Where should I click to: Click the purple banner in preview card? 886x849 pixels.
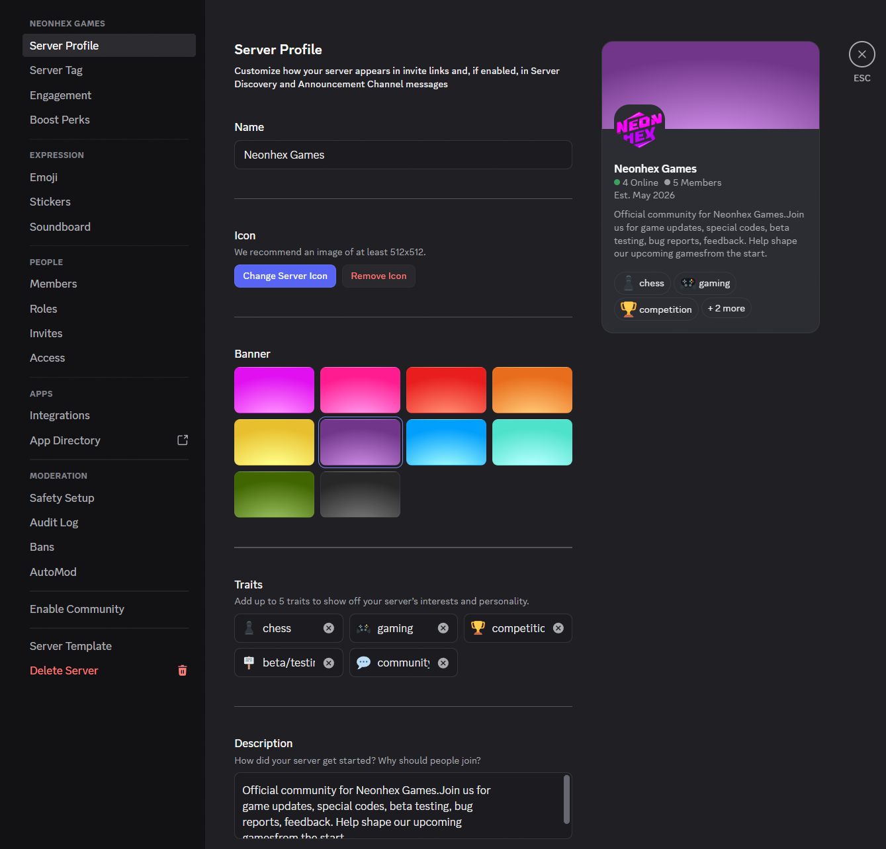click(711, 85)
